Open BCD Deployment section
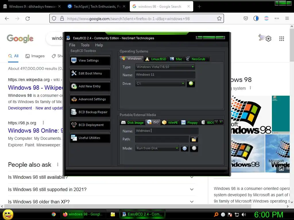This screenshot has height=220, width=294. coord(90,125)
